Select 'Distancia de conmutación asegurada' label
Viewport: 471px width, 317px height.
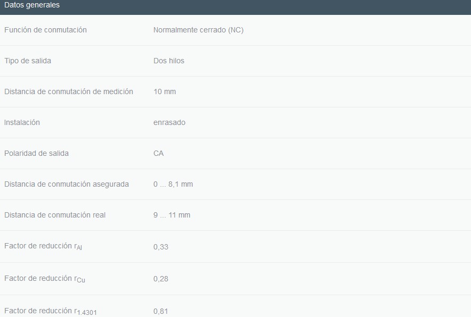click(x=67, y=184)
